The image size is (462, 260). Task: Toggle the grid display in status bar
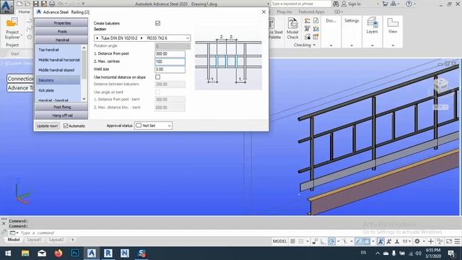292,241
